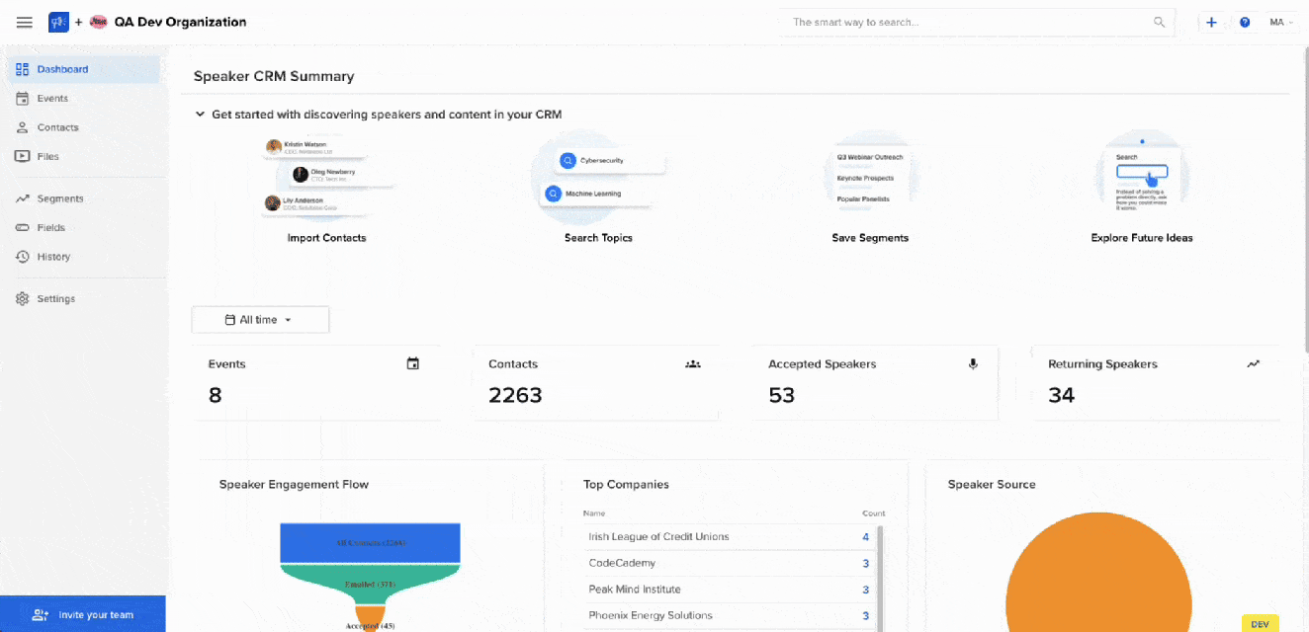Click the Contacts person sidebar icon
Screen dimensions: 1309x632
[22, 127]
